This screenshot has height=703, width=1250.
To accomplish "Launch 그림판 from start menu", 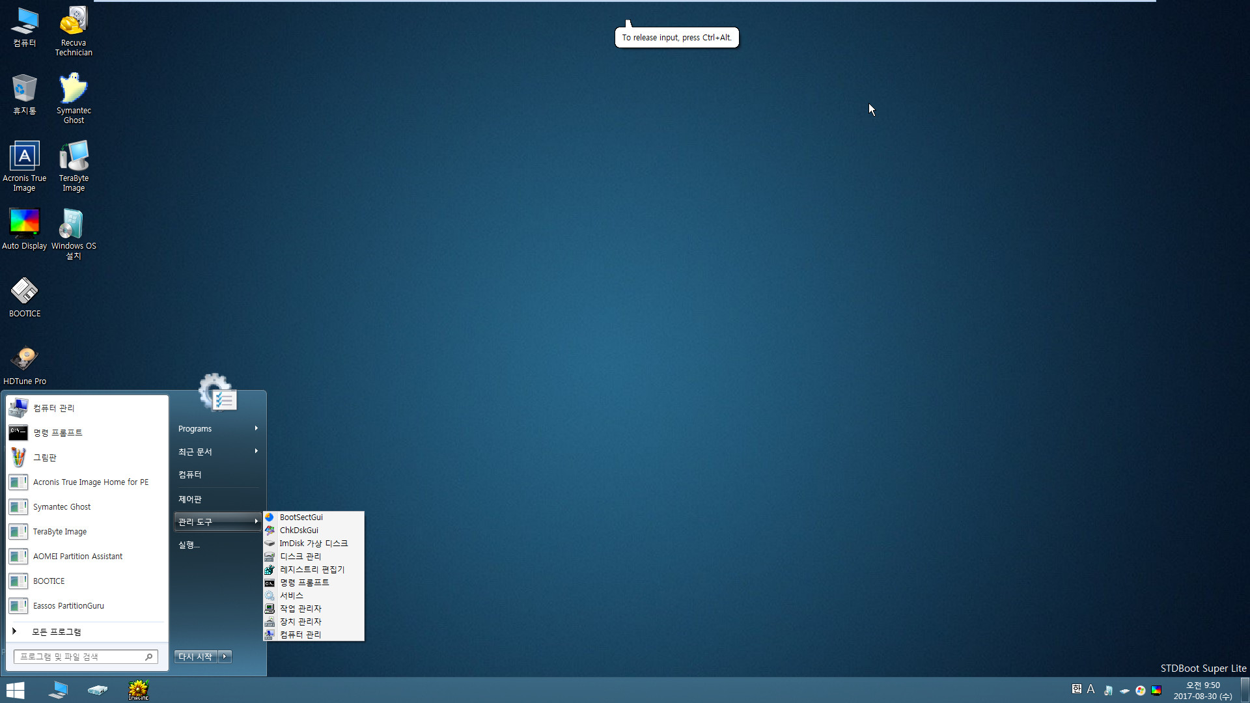I will [87, 458].
